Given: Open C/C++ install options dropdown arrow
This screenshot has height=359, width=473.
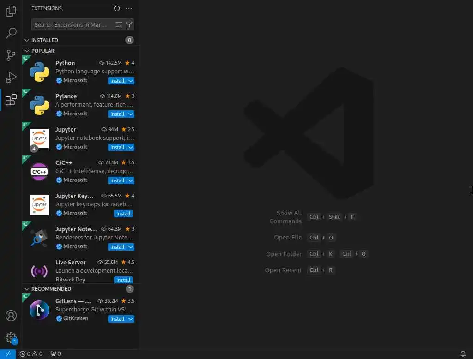Looking at the screenshot, I should 131,180.
